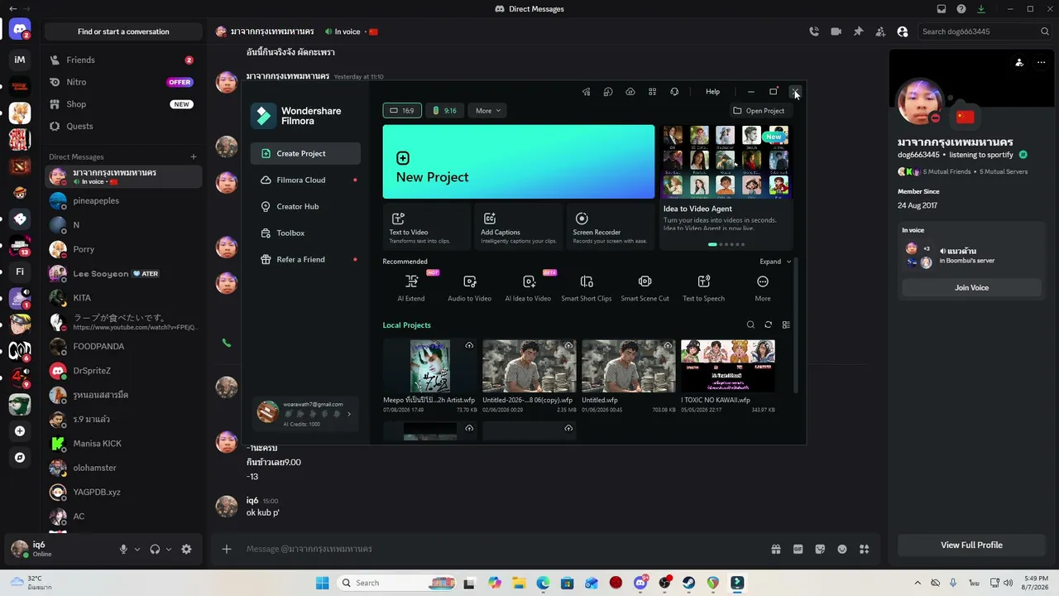This screenshot has width=1059, height=596.
Task: Open the More aspect ratios dropdown
Action: click(x=488, y=111)
